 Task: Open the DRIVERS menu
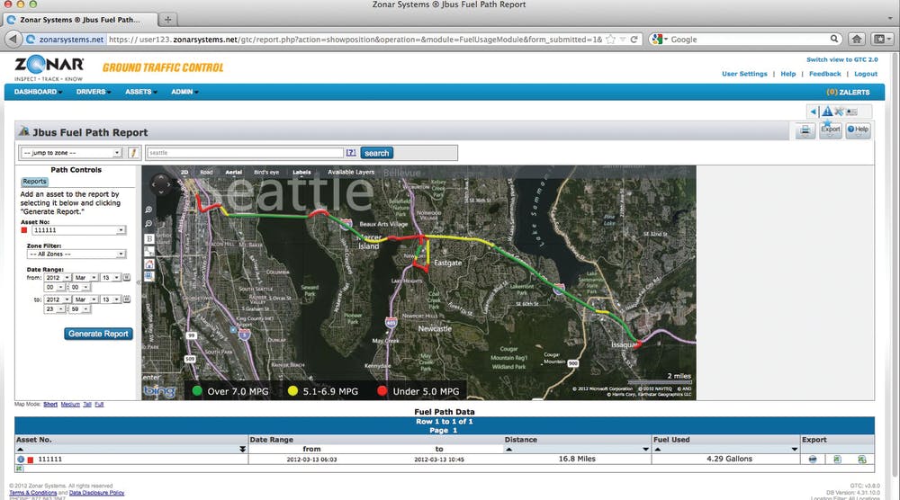pos(94,92)
